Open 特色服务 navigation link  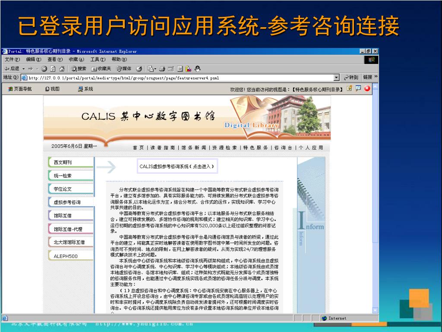coord(256,148)
